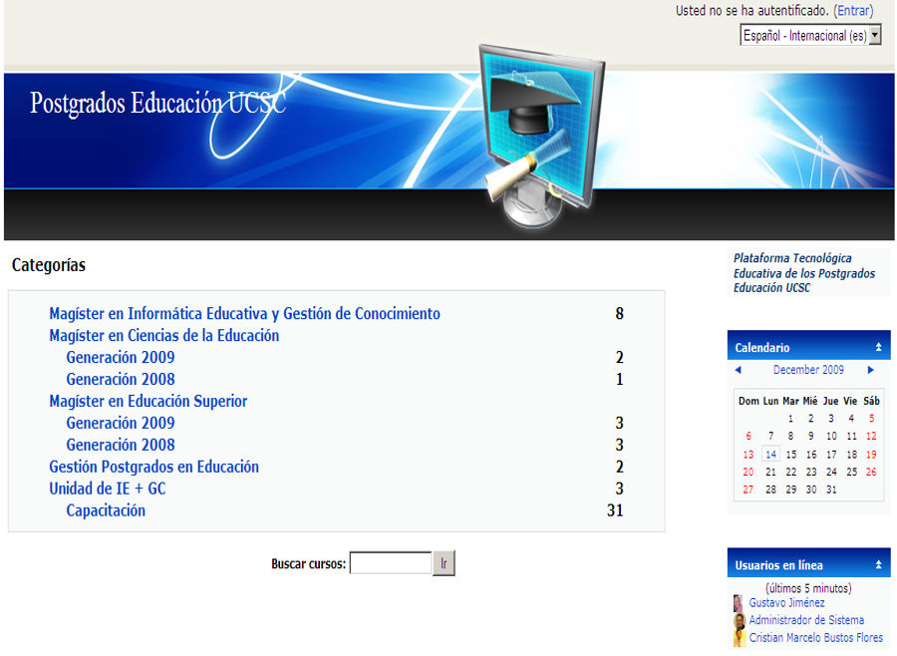Screen dimensions: 897x656
Task: Open Magíster en Educación Superior category
Action: (x=149, y=401)
